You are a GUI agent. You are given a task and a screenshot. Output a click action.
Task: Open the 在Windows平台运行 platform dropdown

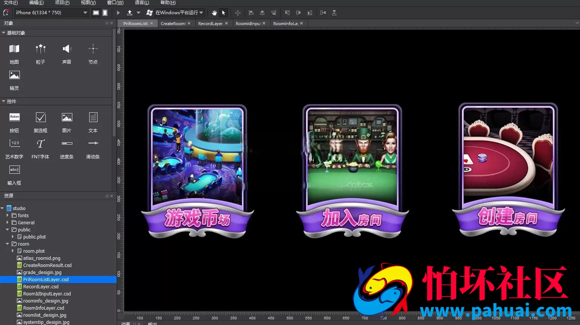175,13
